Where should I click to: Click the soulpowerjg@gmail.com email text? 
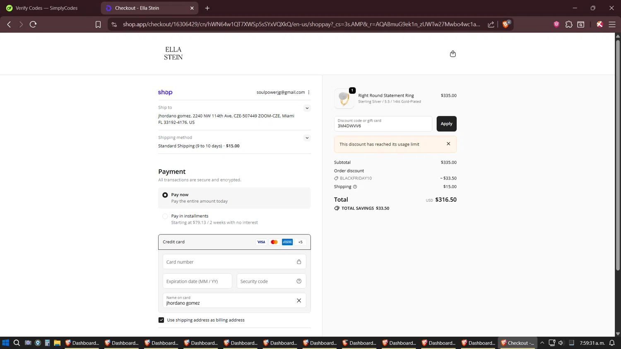[x=281, y=92]
